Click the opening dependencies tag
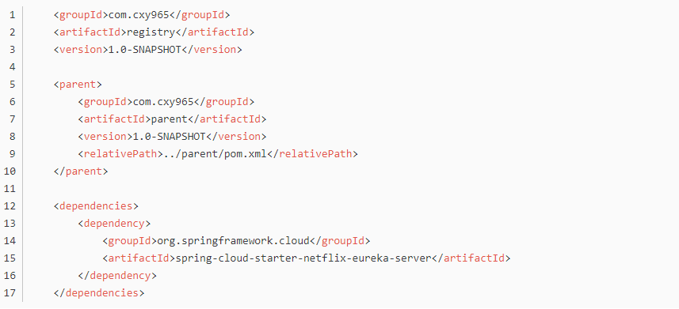Image resolution: width=679 pixels, height=309 pixels. [x=96, y=205]
